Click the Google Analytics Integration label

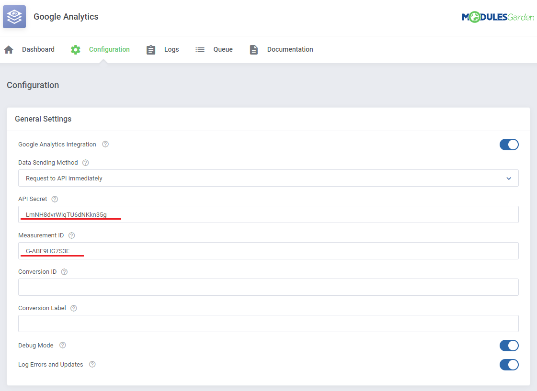[57, 145]
